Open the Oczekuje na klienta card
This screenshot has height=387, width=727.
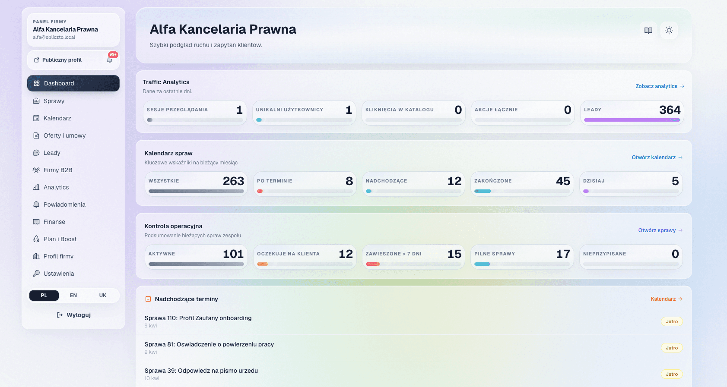click(x=305, y=257)
